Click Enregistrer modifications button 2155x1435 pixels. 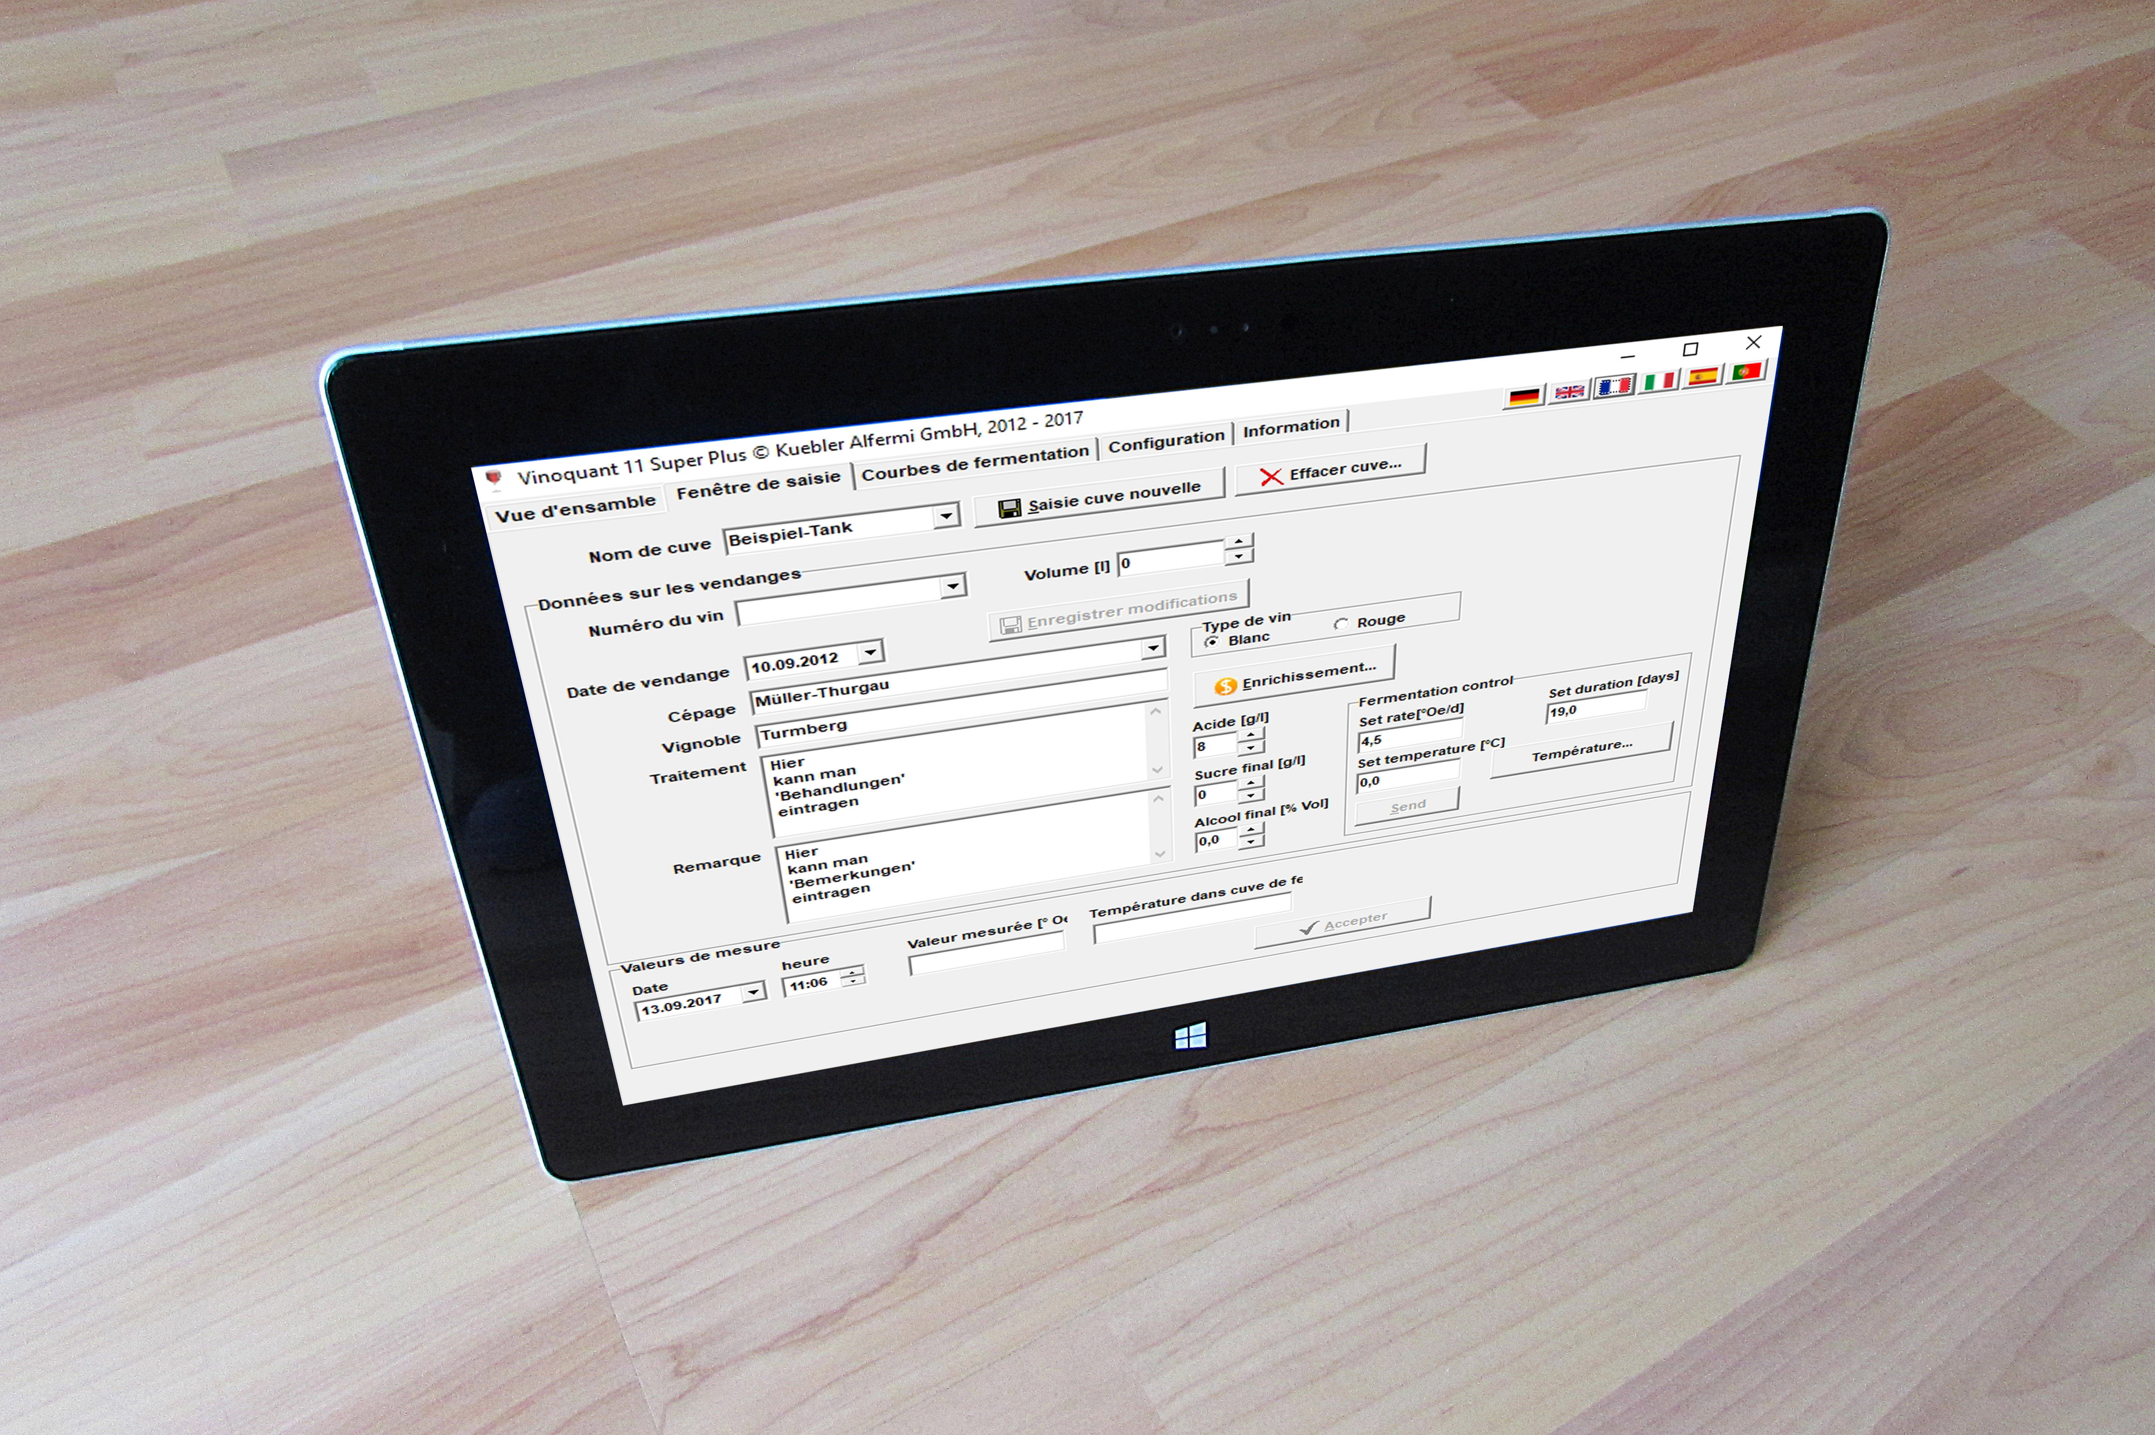tap(1119, 610)
